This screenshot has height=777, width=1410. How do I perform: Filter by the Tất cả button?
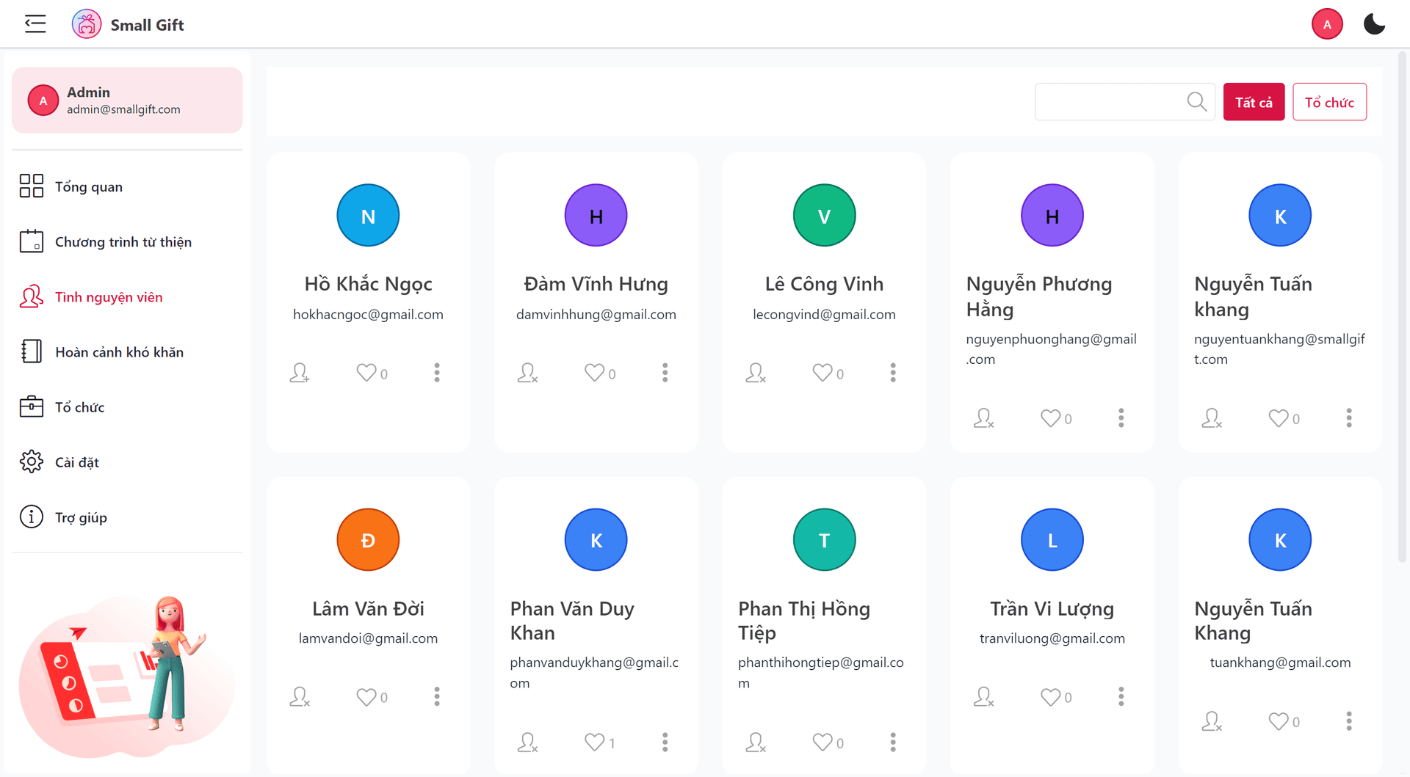1254,102
